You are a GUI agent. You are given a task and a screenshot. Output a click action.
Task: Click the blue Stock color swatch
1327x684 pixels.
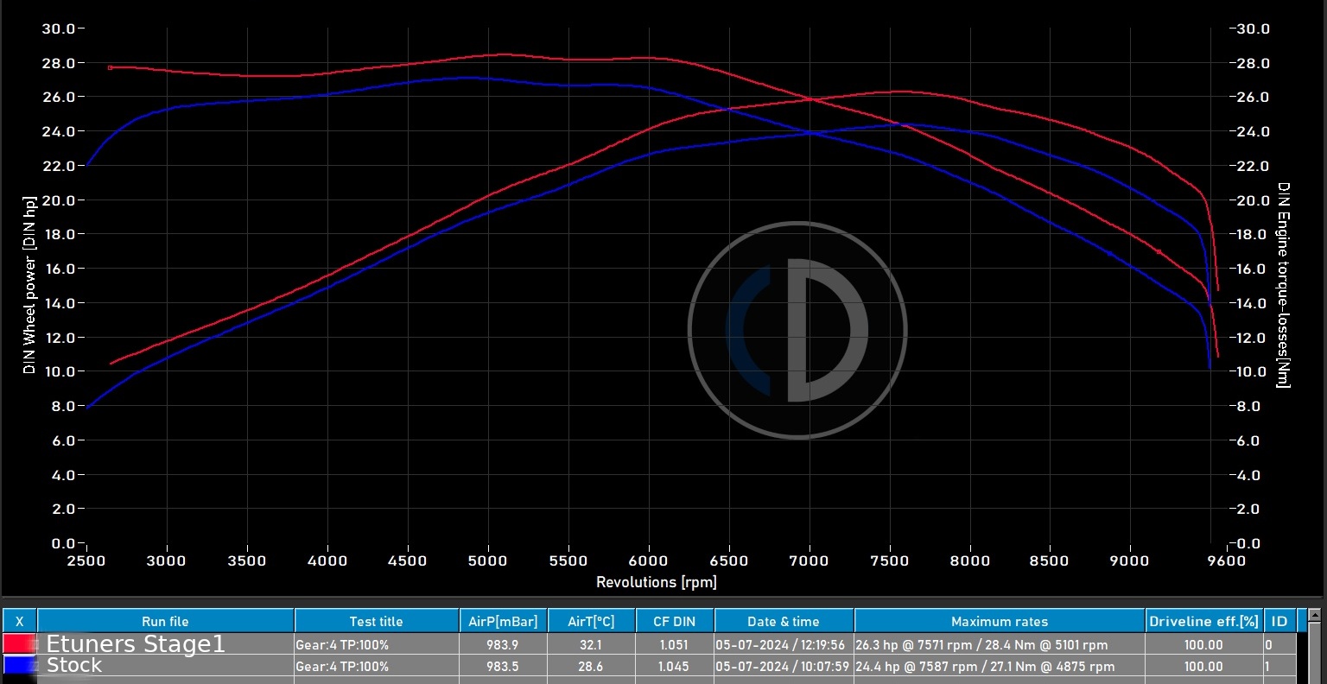tap(20, 666)
